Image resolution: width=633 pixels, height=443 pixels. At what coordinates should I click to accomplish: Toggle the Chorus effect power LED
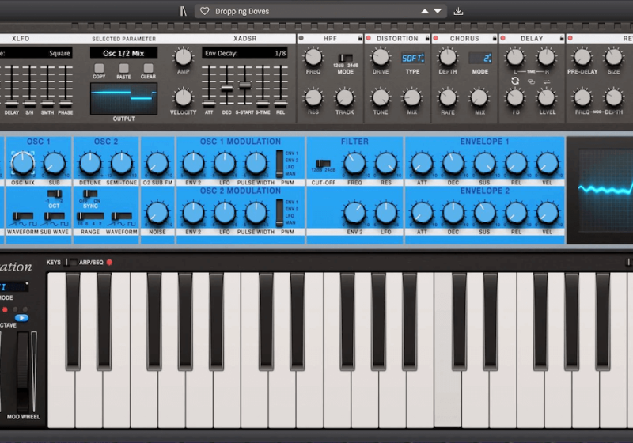[x=434, y=38]
